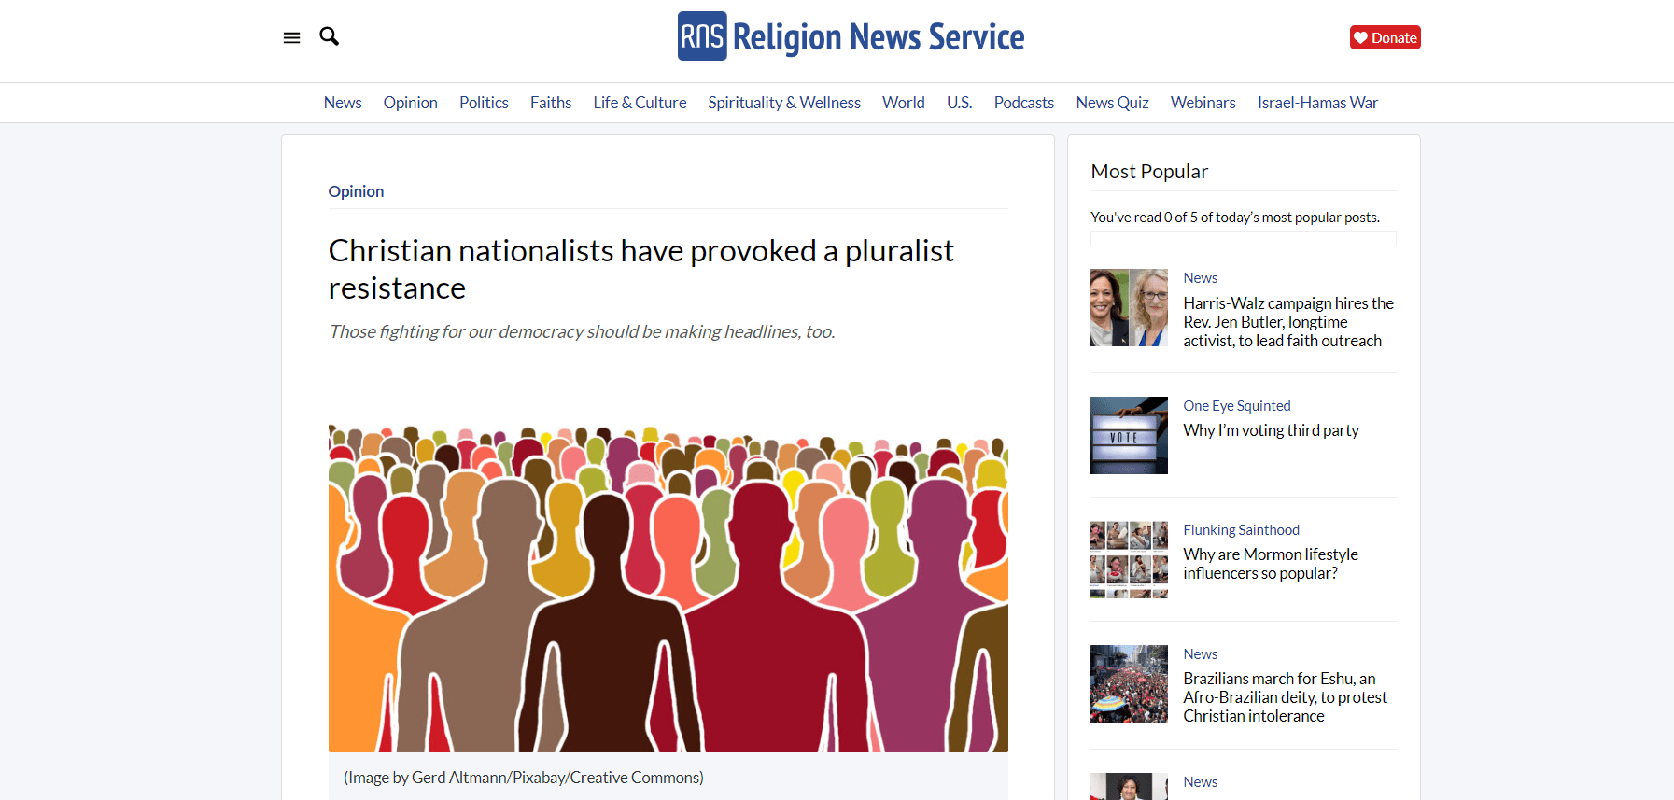Open the Mormon influencers collage thumbnail
This screenshot has height=800, width=1674.
pyautogui.click(x=1129, y=559)
